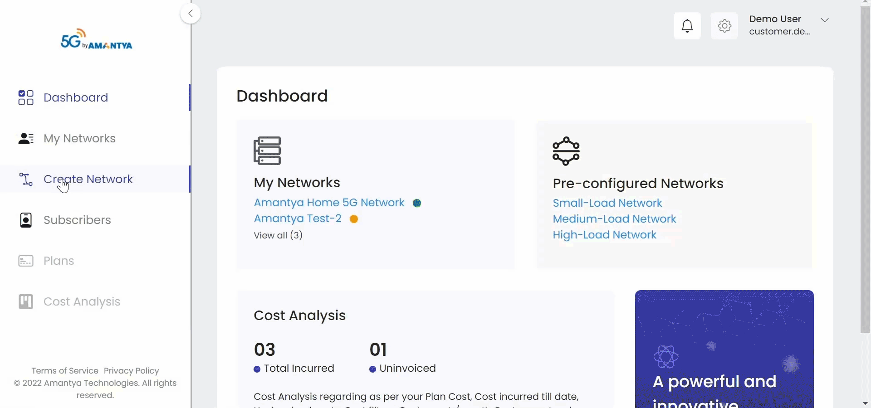Expand the Demo User account dropdown
Image resolution: width=871 pixels, height=408 pixels.
[825, 20]
